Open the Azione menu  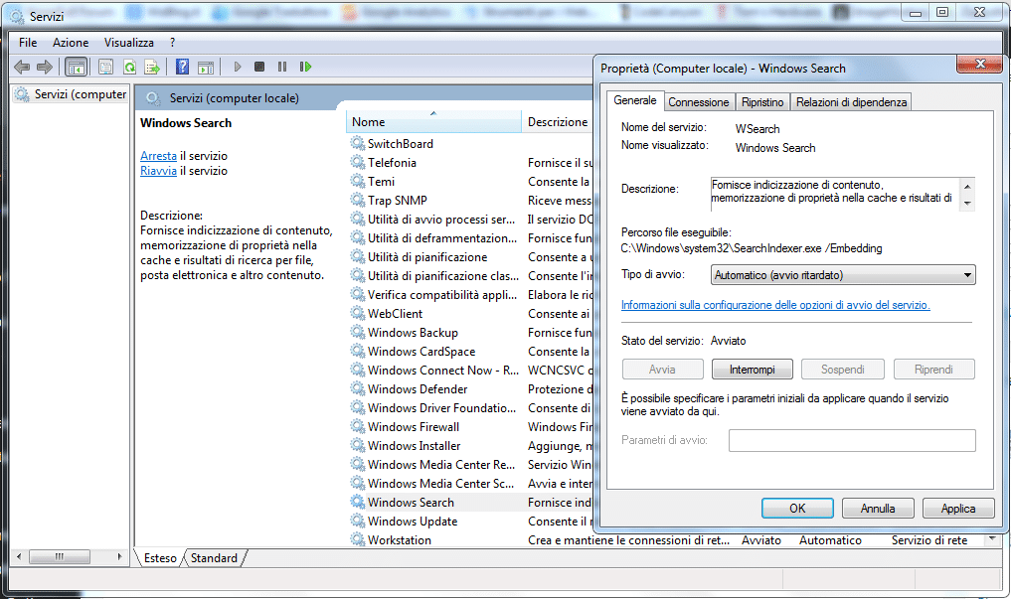click(70, 42)
